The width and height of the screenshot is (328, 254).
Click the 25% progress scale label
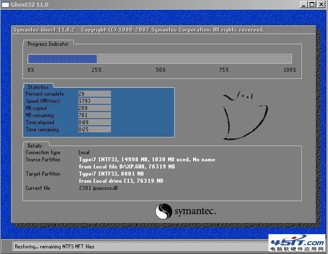click(x=96, y=70)
